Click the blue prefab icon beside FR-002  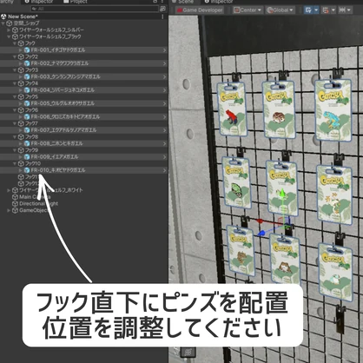coord(27,63)
